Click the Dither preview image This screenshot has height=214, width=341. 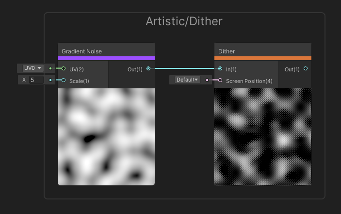[263, 137]
